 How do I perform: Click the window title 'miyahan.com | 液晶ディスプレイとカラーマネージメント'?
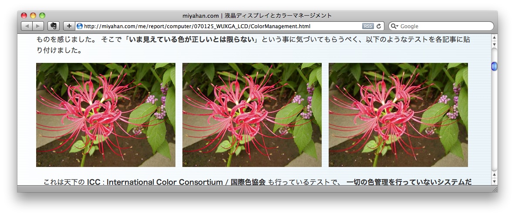(x=257, y=15)
